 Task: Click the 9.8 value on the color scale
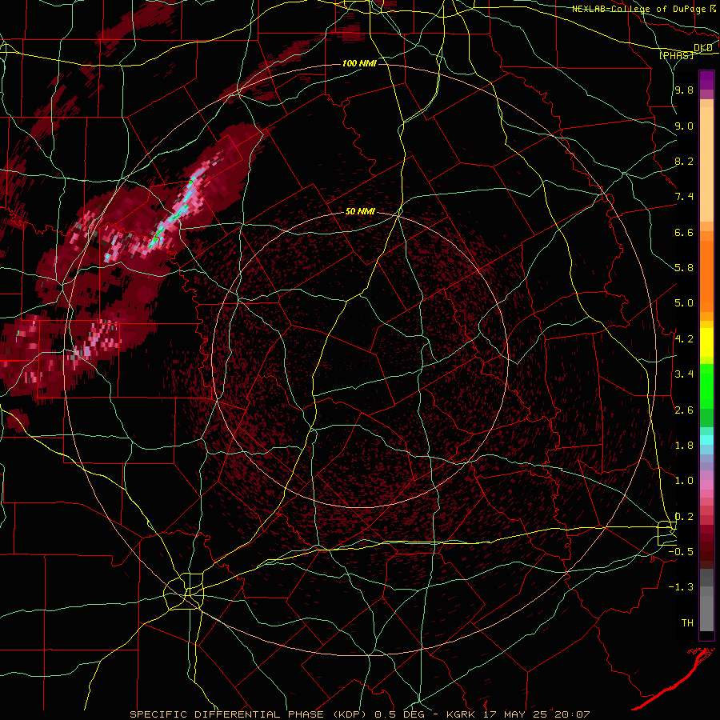[x=684, y=90]
